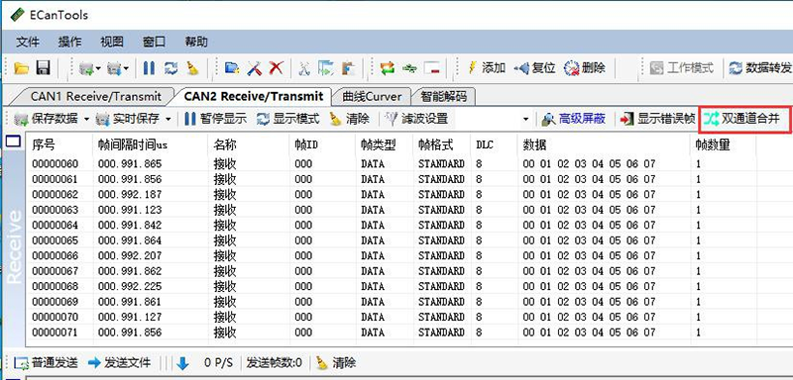793x380 pixels.
Task: Click 暂停显示 to pause display
Action: pos(215,119)
